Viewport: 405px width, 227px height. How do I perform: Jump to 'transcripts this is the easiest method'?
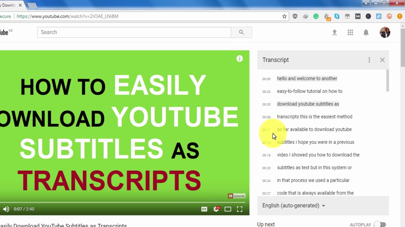coord(315,117)
